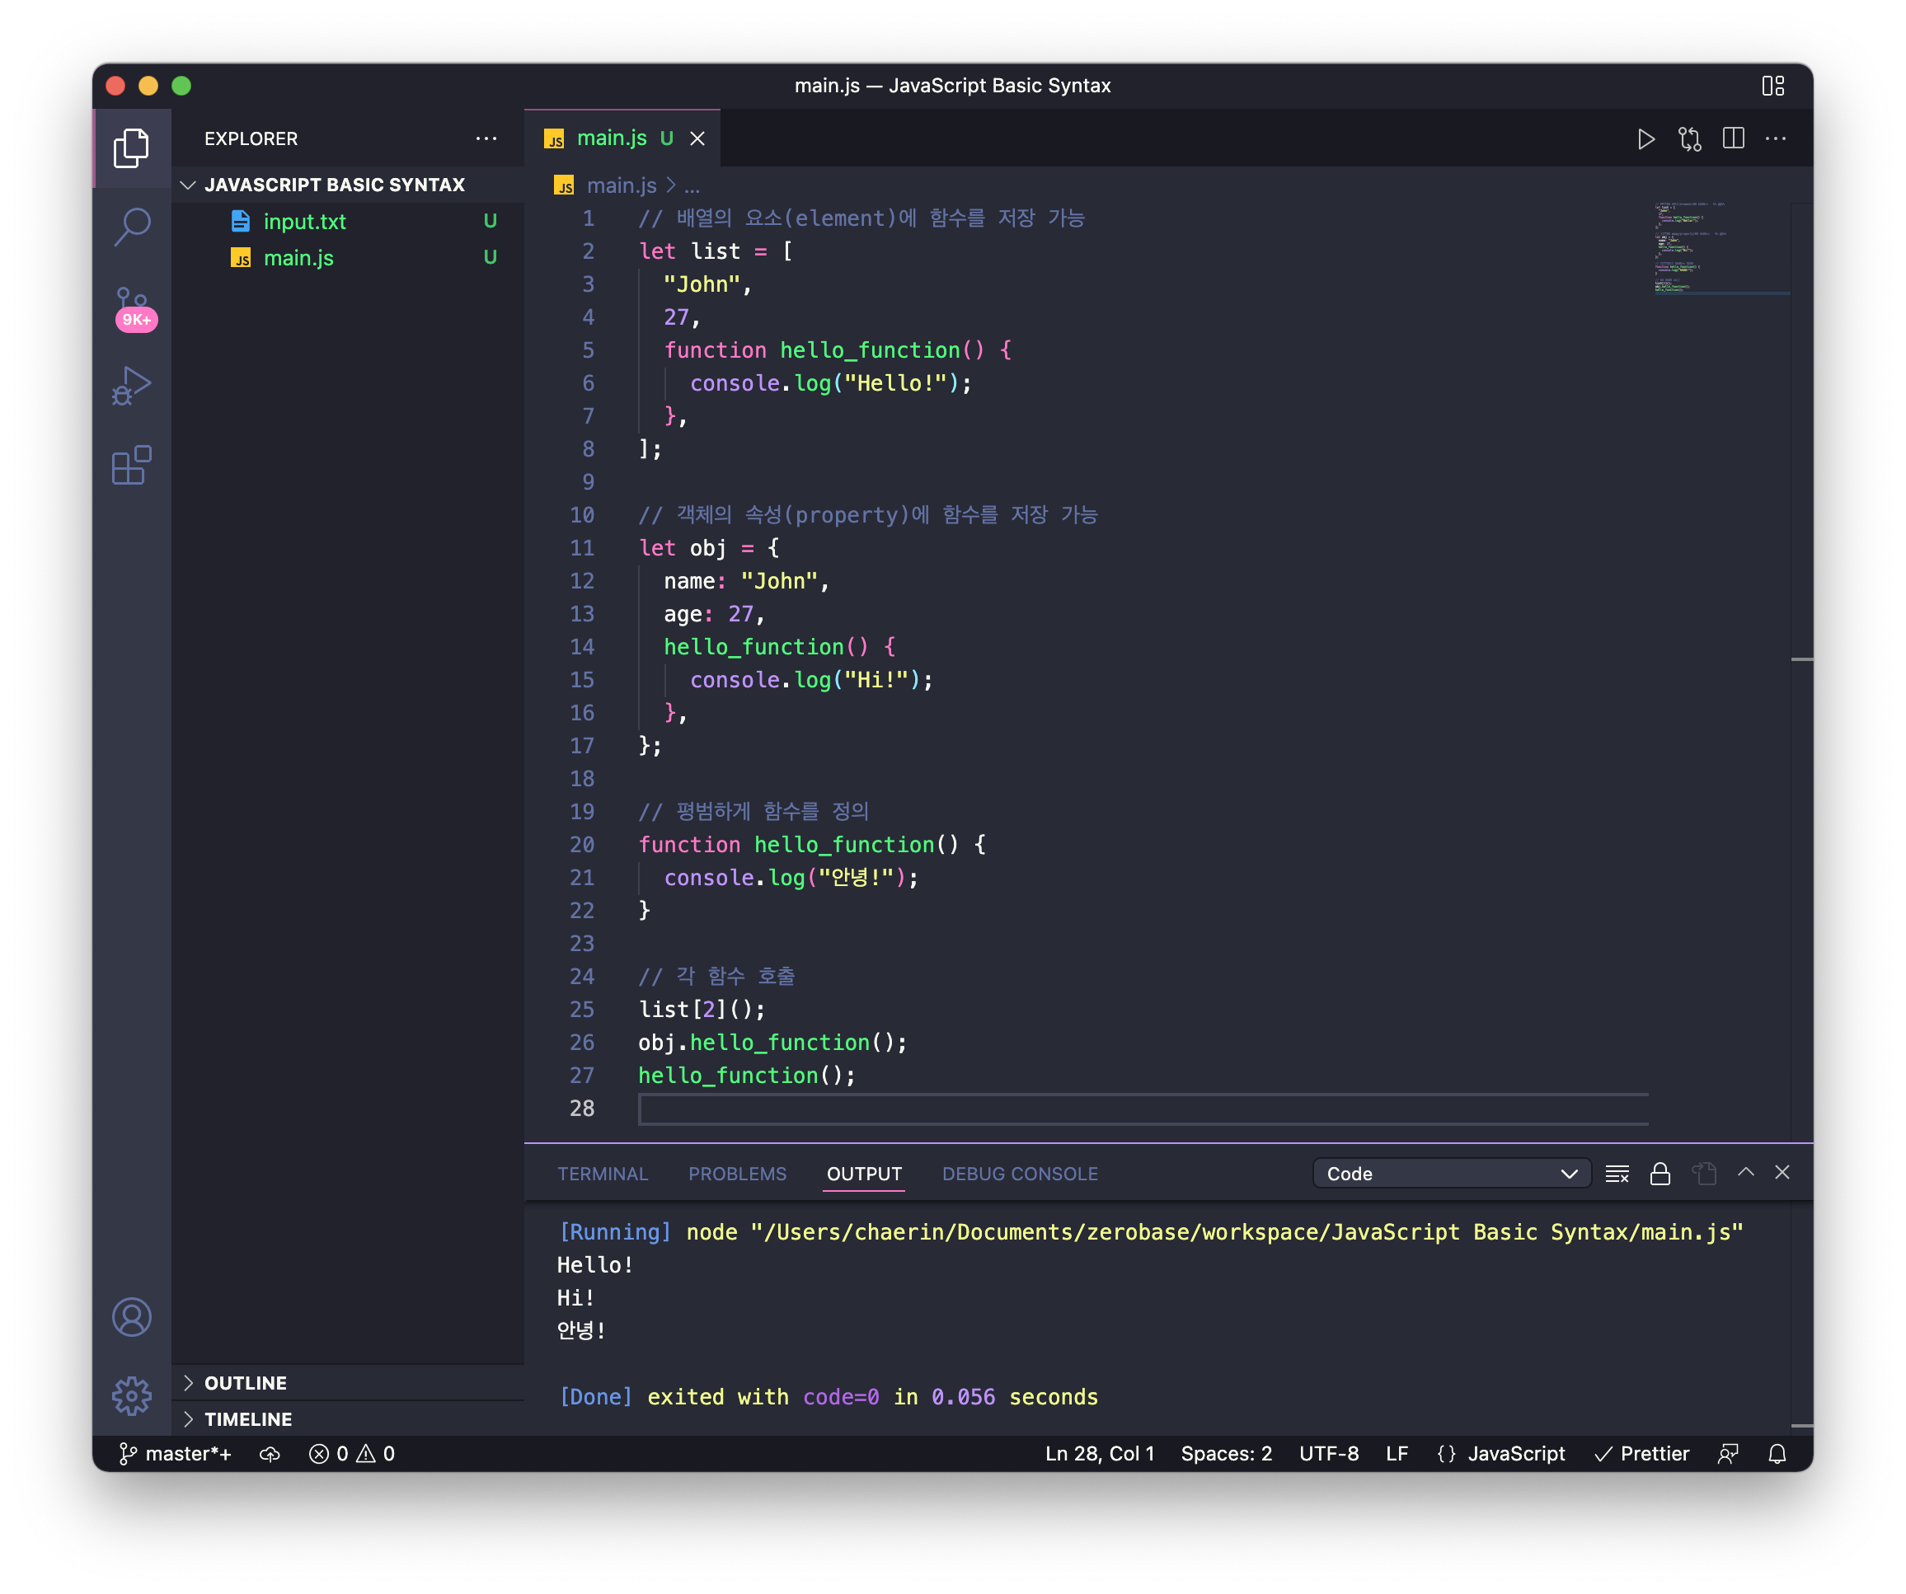
Task: Run code with the play button
Action: click(1645, 138)
